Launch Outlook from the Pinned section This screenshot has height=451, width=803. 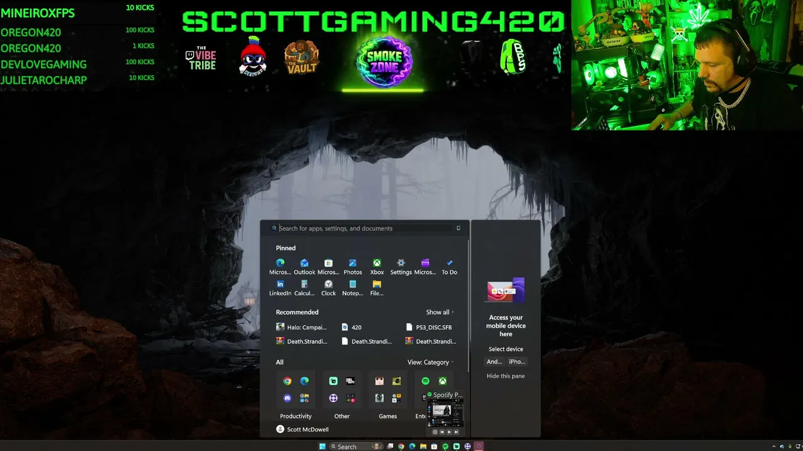[x=304, y=267]
